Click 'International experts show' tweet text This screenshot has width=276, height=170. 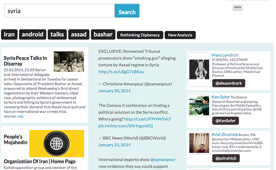124,160
